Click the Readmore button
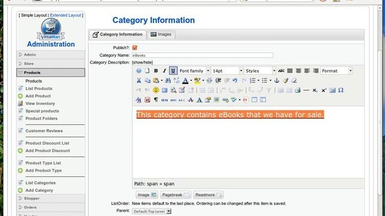 click(208, 195)
